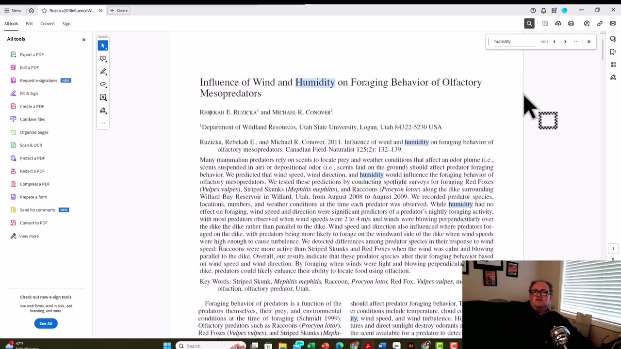
Task: Open the page thumbnails panel
Action: [x=613, y=64]
